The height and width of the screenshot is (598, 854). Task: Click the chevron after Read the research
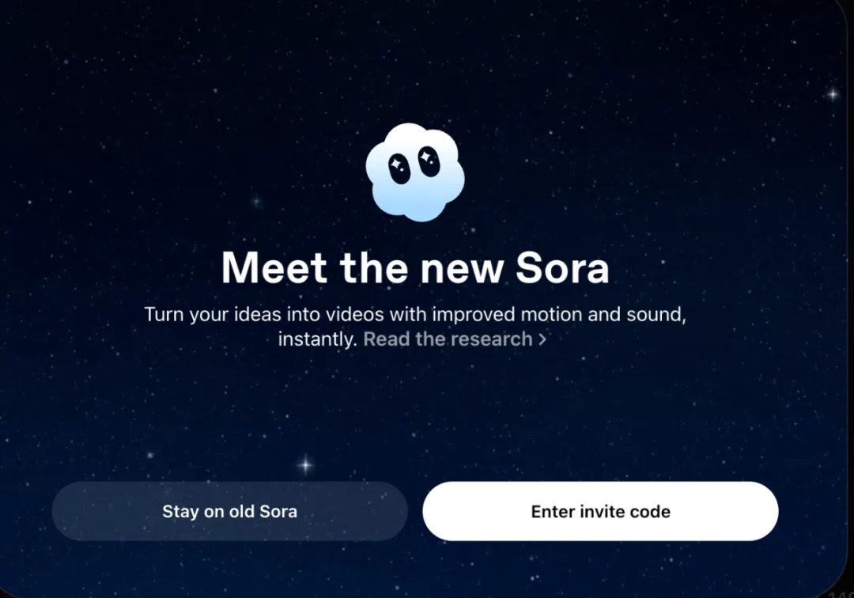click(x=542, y=339)
